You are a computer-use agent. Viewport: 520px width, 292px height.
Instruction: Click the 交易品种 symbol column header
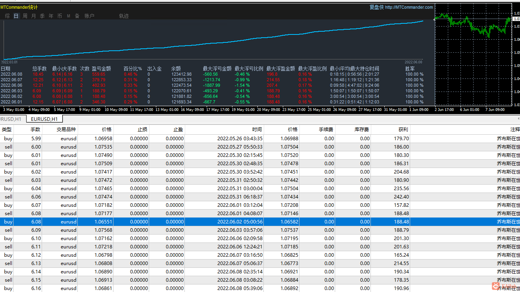pos(66,130)
